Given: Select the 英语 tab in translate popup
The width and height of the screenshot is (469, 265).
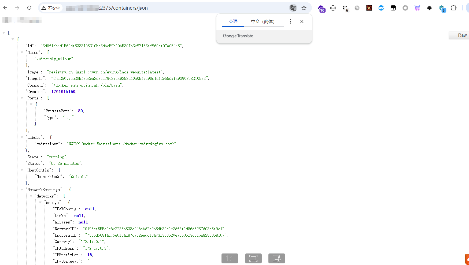Looking at the screenshot, I should pos(233,21).
